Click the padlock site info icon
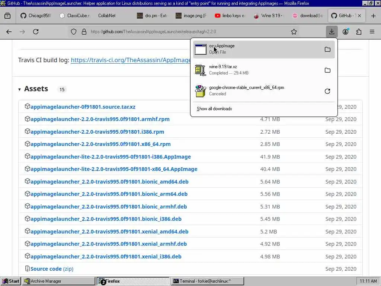The width and height of the screenshot is (381, 286). pyautogui.click(x=84, y=32)
